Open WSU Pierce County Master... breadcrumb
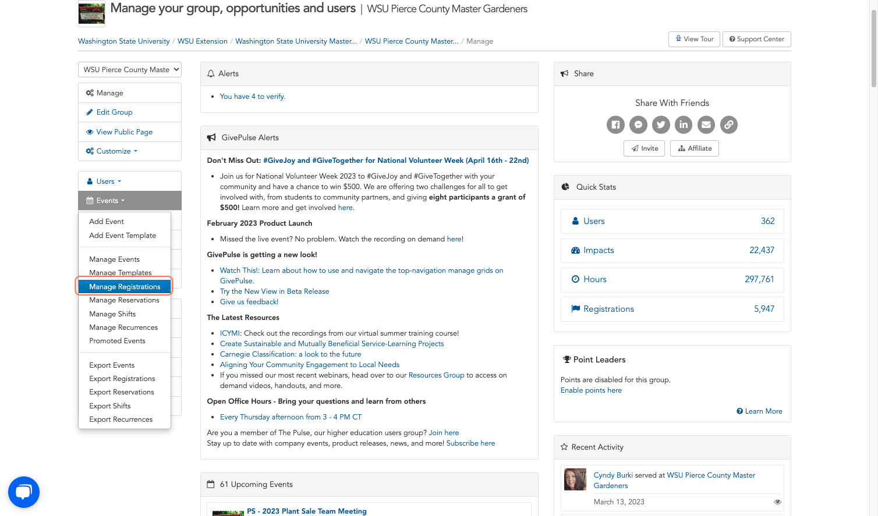Image resolution: width=878 pixels, height=516 pixels. [412, 41]
